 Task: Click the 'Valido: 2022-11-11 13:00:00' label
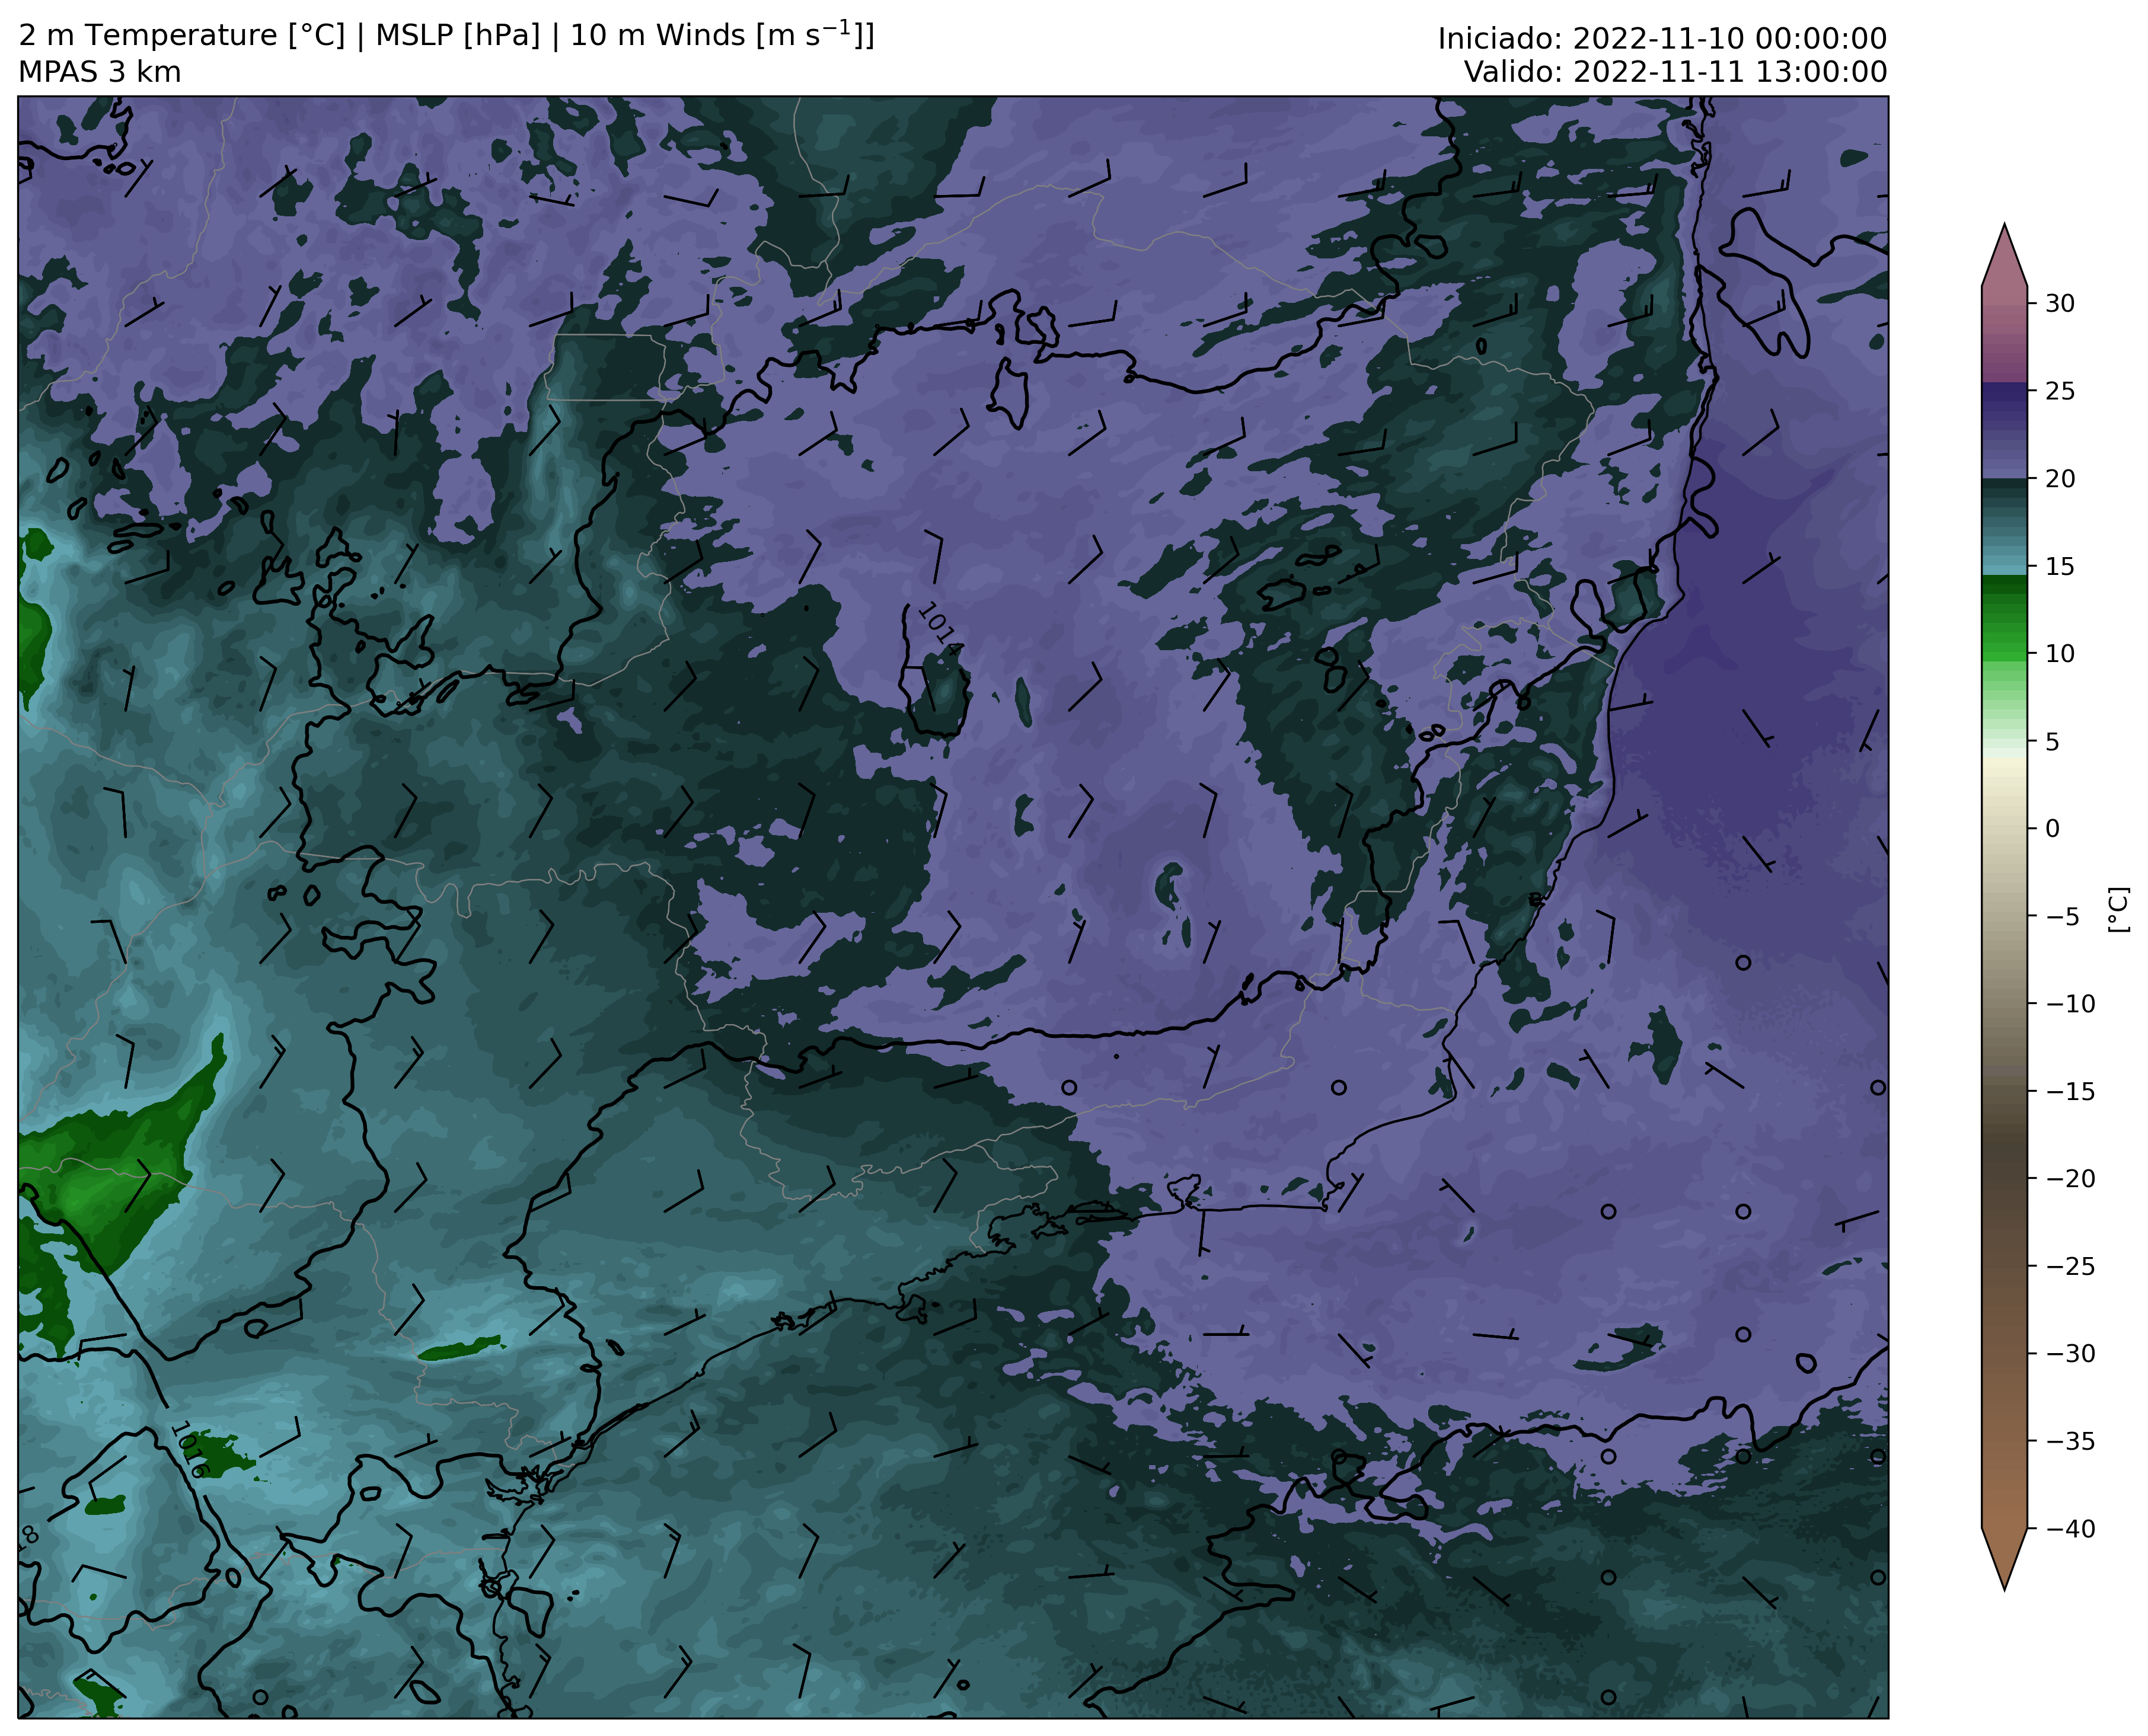click(x=1675, y=72)
